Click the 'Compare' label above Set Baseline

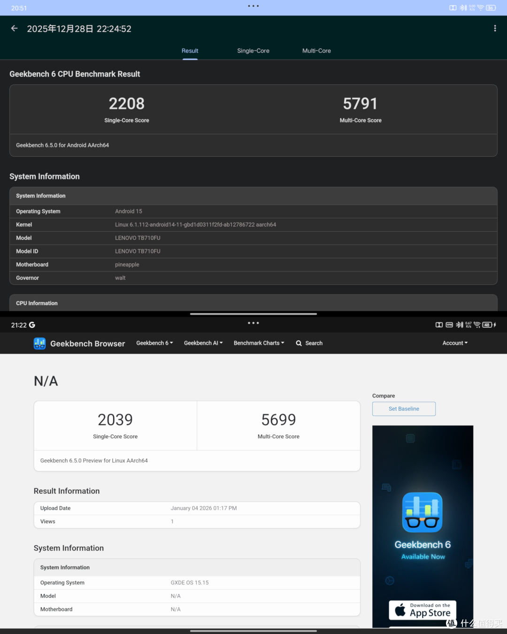[384, 396]
